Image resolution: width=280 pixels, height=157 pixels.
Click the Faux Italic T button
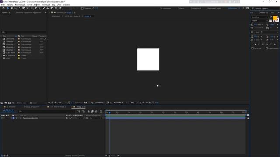click(x=259, y=44)
